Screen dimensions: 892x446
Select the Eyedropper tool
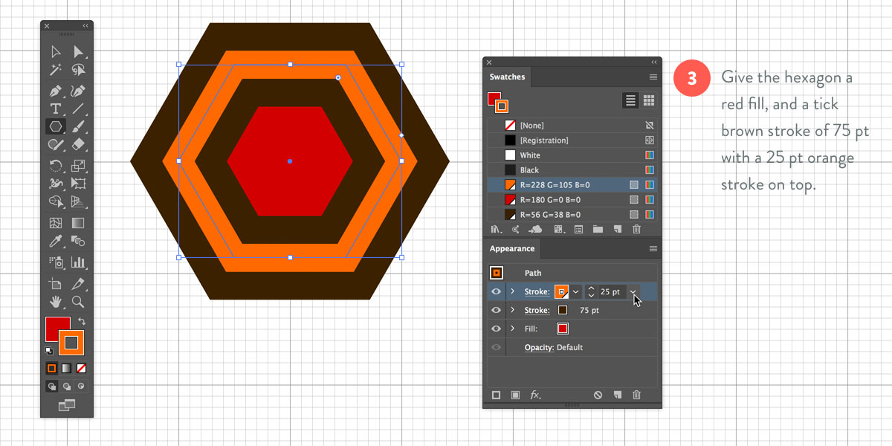(x=56, y=242)
